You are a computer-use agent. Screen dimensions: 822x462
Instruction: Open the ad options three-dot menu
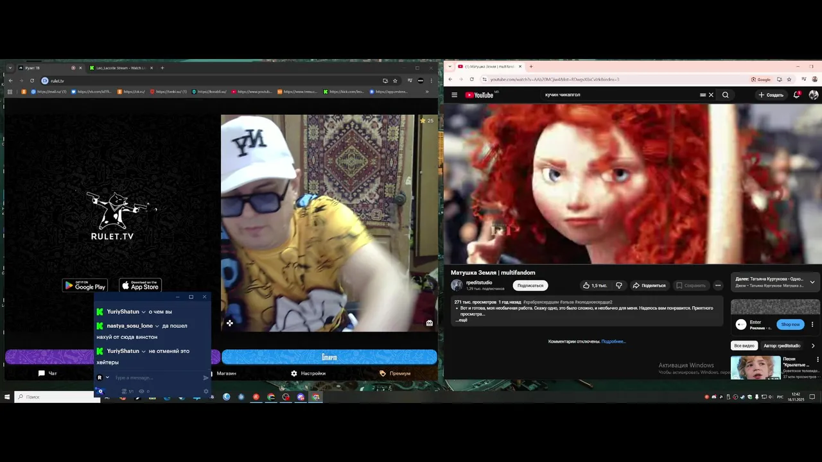coord(812,324)
